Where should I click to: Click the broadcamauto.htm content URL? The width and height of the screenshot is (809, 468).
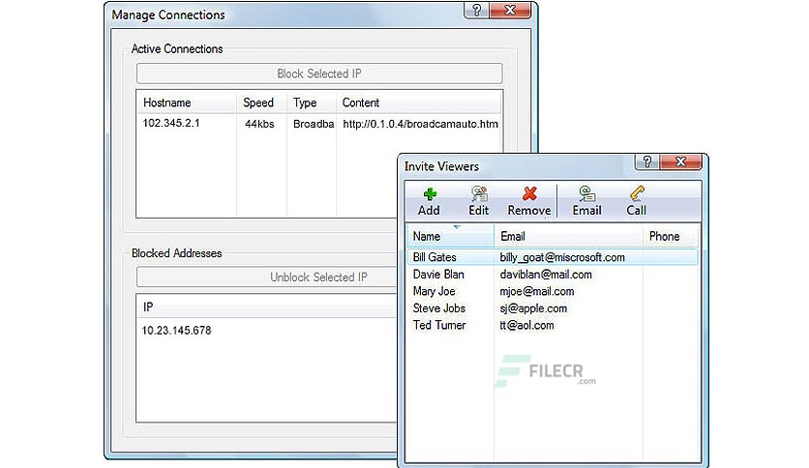pos(421,124)
